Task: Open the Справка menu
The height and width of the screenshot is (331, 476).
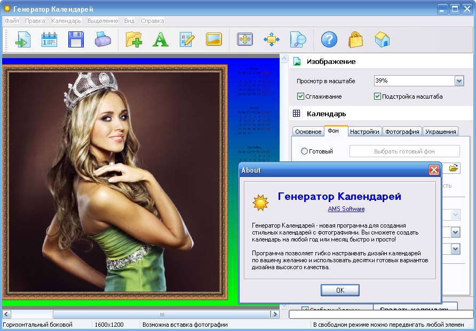Action: click(x=153, y=21)
